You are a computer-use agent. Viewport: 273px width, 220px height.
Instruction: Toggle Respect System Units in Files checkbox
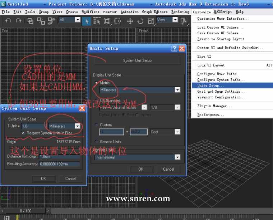(x=23, y=133)
